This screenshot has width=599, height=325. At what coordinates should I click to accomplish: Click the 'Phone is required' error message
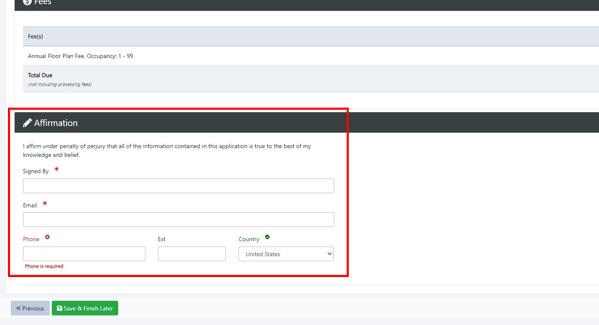[44, 266]
